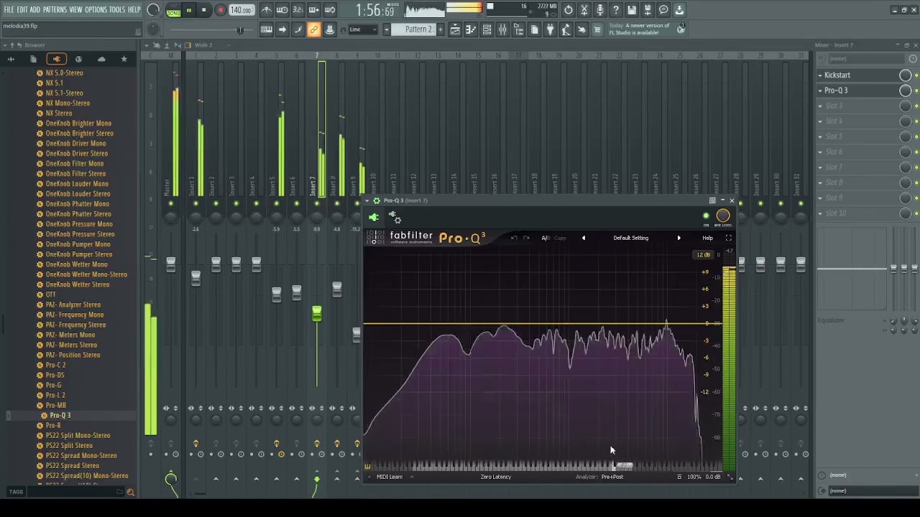The image size is (920, 517).
Task: Open the TOOLS menu
Action: coord(117,10)
